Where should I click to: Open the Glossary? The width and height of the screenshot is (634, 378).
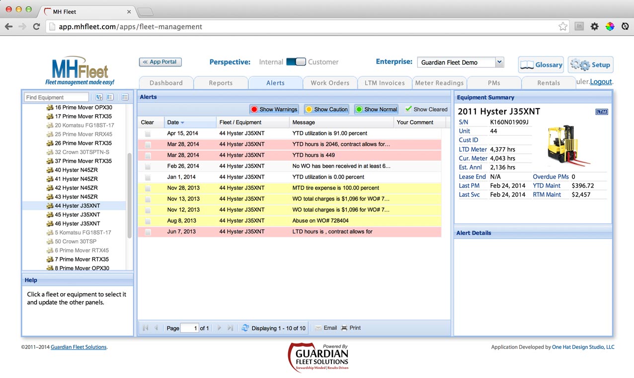541,64
